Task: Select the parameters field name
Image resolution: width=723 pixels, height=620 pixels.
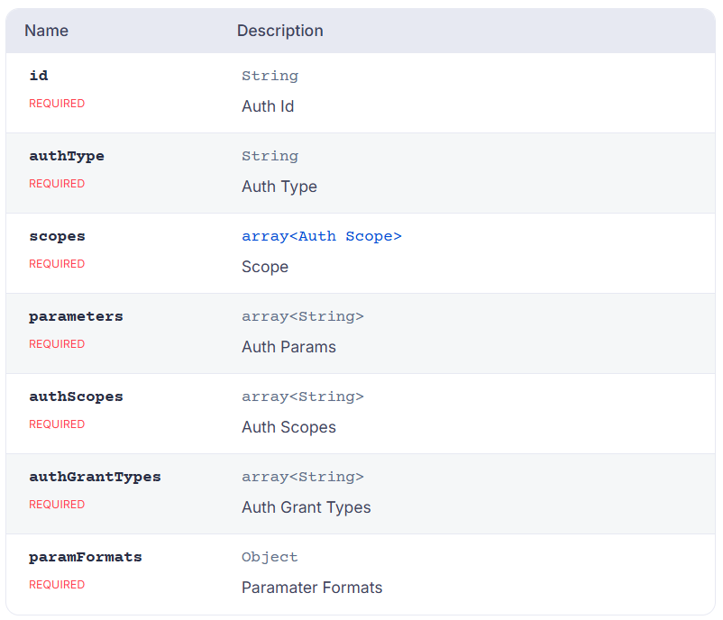Action: 76,316
